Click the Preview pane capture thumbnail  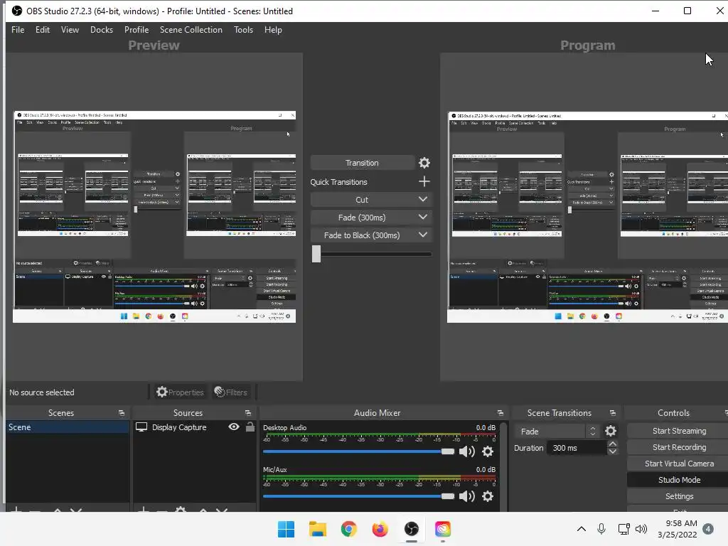click(154, 217)
